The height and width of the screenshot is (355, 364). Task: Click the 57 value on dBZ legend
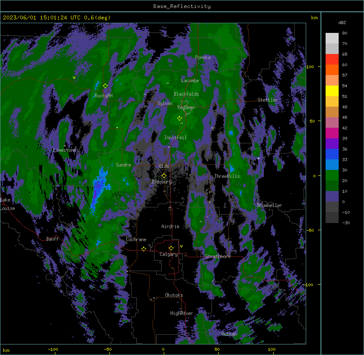tap(345, 75)
